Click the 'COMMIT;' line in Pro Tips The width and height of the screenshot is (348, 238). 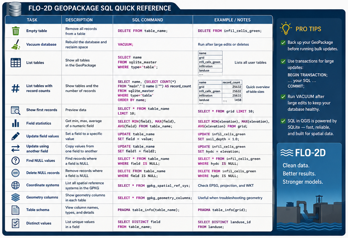pyautogui.click(x=296, y=86)
